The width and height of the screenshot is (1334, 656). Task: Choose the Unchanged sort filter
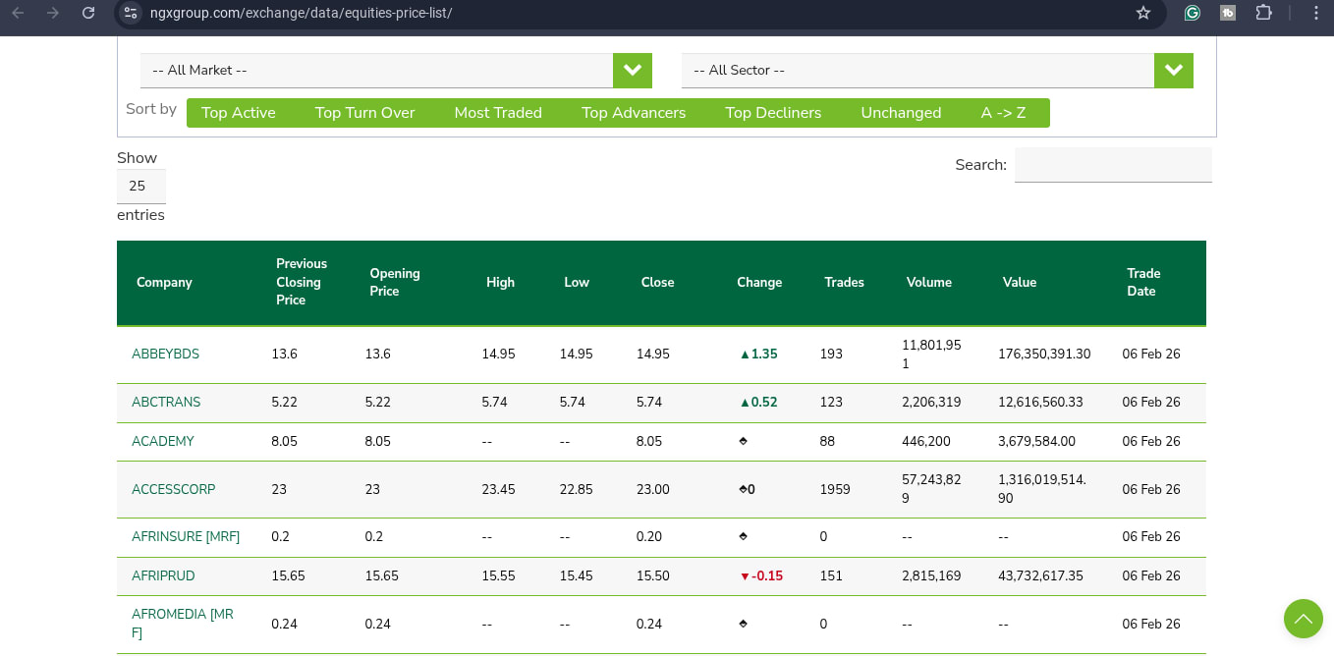[x=901, y=113]
